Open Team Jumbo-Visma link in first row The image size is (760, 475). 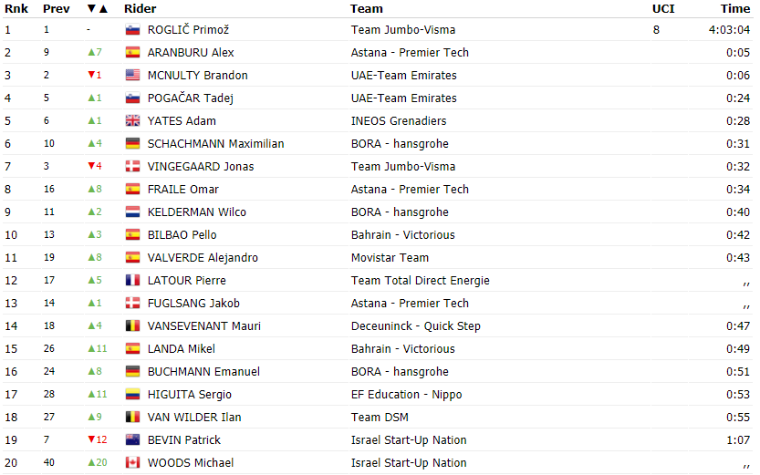(403, 30)
